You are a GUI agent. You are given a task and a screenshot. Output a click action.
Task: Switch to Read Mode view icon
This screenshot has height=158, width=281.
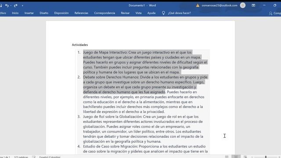pyautogui.click(x=227, y=157)
